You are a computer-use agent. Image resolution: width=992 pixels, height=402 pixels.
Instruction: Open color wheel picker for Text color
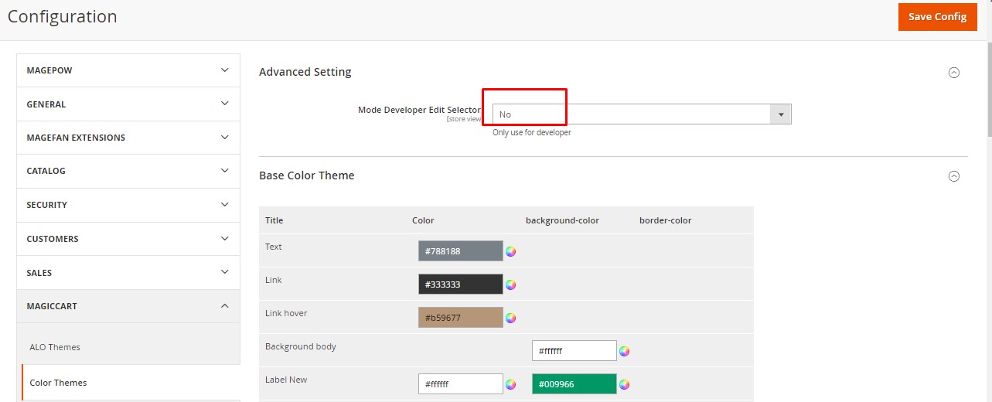pos(510,251)
